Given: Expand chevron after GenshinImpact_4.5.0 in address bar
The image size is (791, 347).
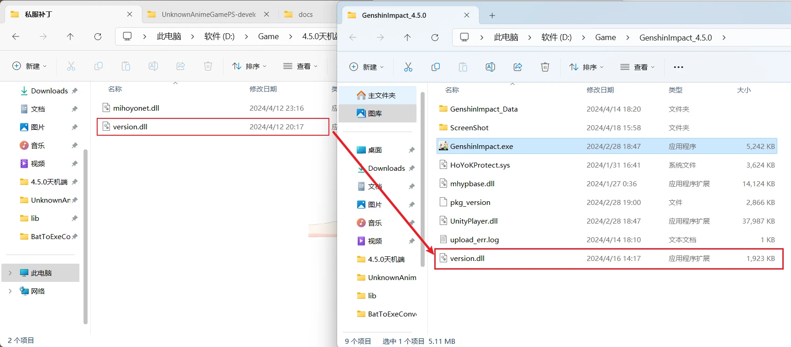Looking at the screenshot, I should tap(724, 37).
